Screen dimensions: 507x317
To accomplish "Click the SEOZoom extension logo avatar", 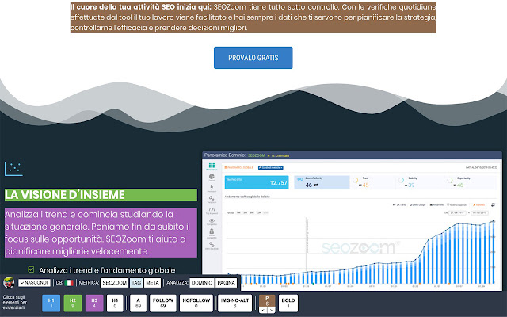I will click(9, 283).
